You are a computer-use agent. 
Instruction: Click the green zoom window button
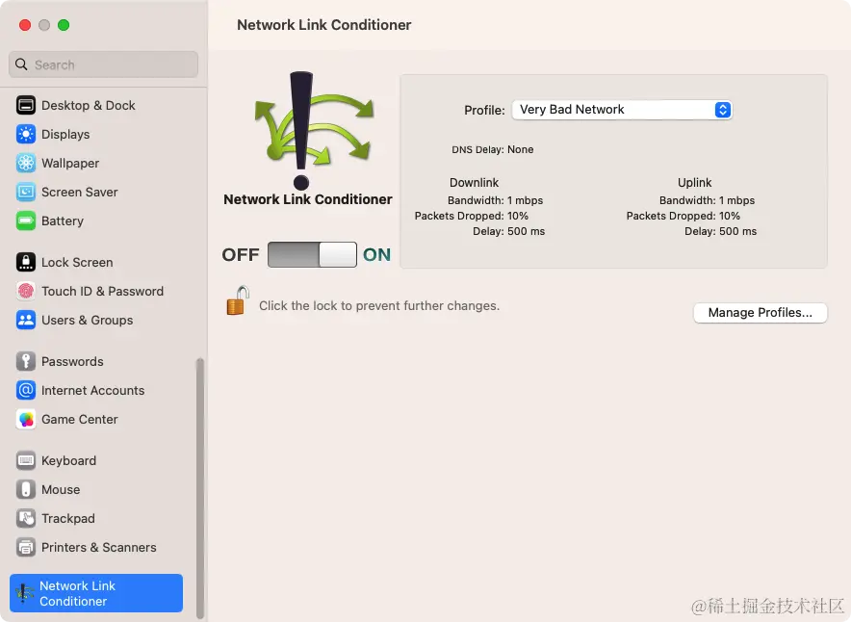tap(64, 25)
